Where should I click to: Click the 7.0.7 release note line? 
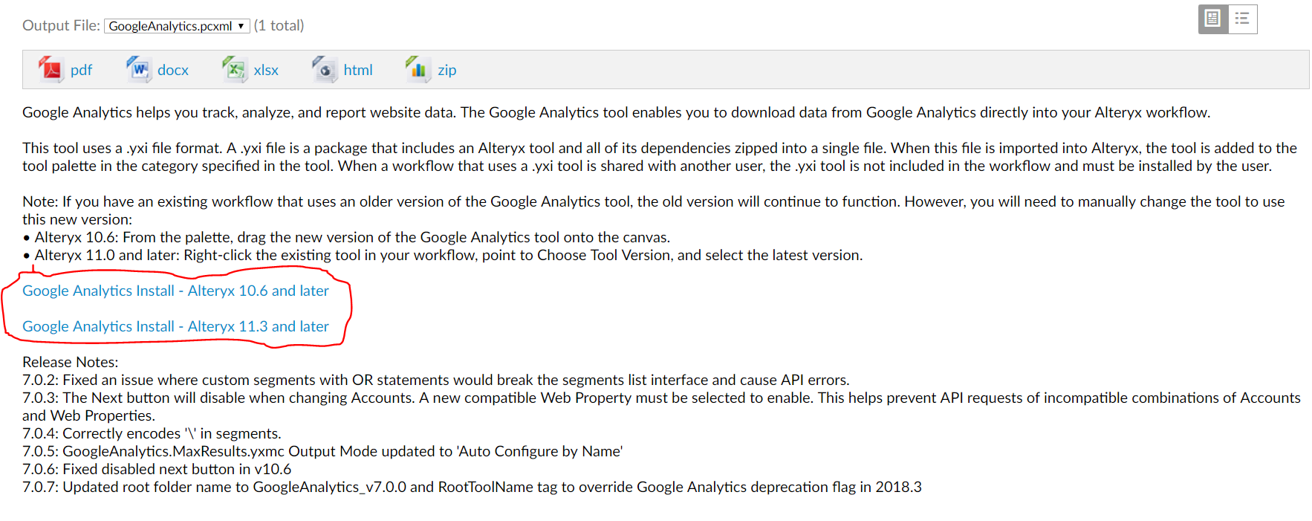tap(472, 487)
